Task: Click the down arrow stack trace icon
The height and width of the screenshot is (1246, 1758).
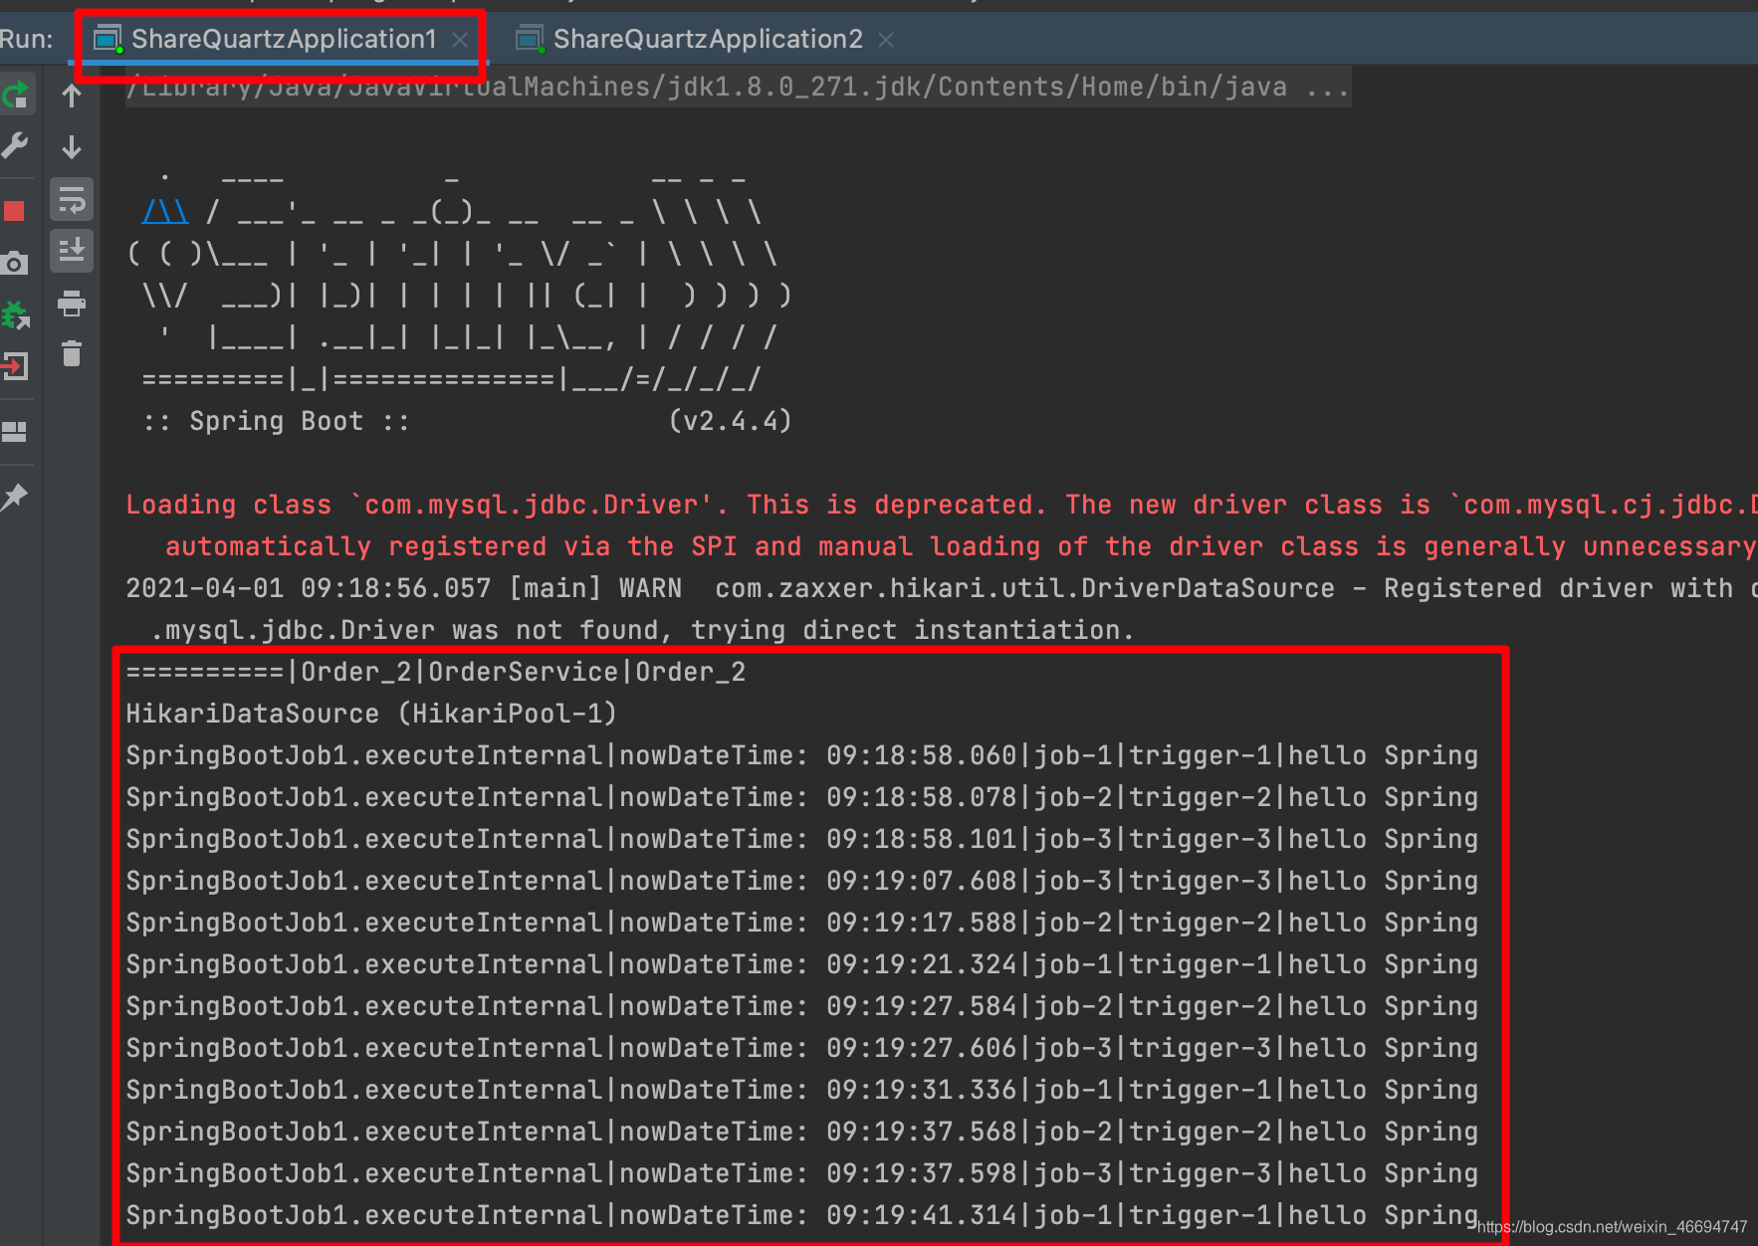Action: click(72, 147)
